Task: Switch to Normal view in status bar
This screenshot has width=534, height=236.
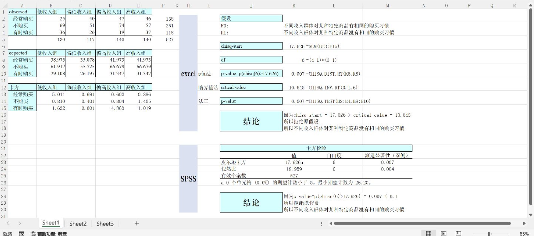Action: pos(429,233)
